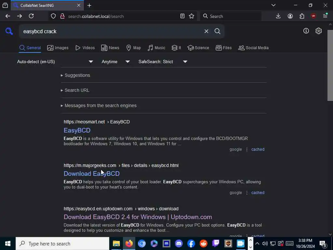Image resolution: width=333 pixels, height=250 pixels.
Task: Show site security padlock info
Action: point(62,16)
